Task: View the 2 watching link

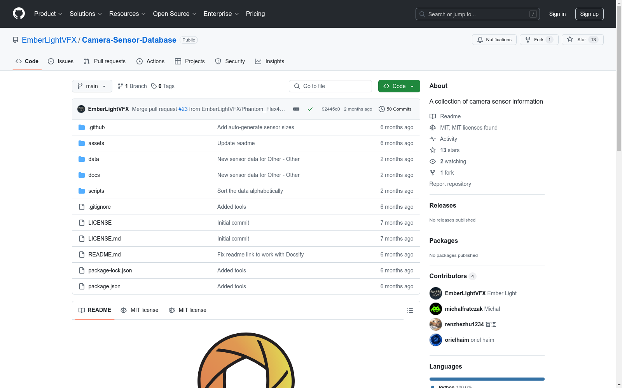Action: coord(448,161)
